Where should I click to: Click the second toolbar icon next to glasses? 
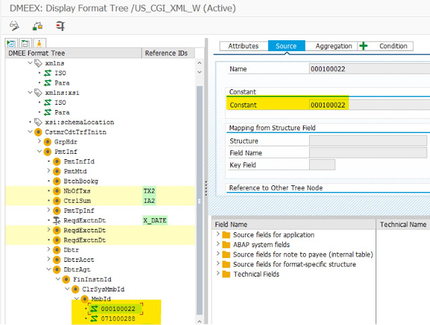click(38, 26)
